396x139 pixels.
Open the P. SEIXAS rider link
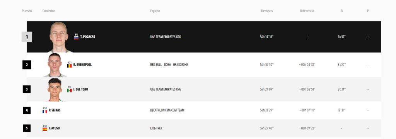point(55,111)
